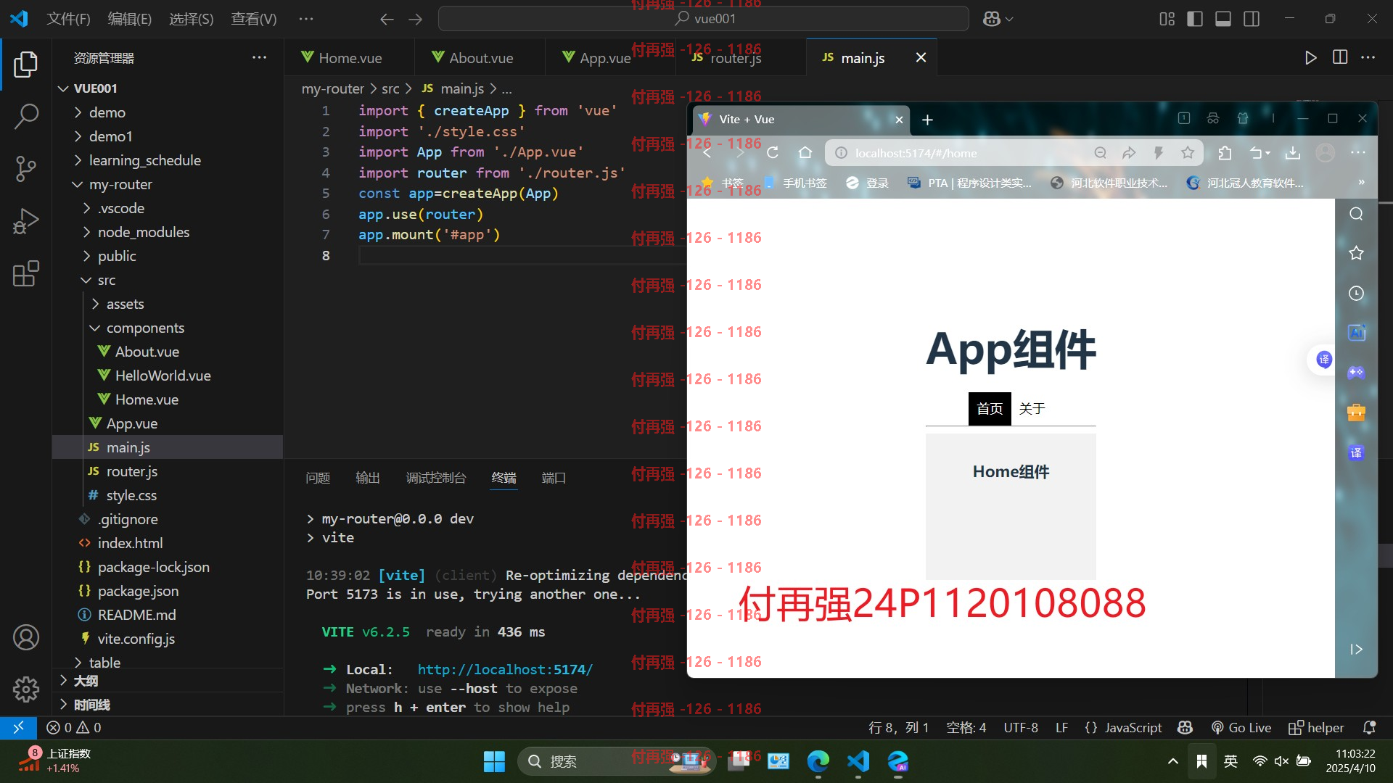
Task: Click the floating translate bubble
Action: pos(1324,360)
